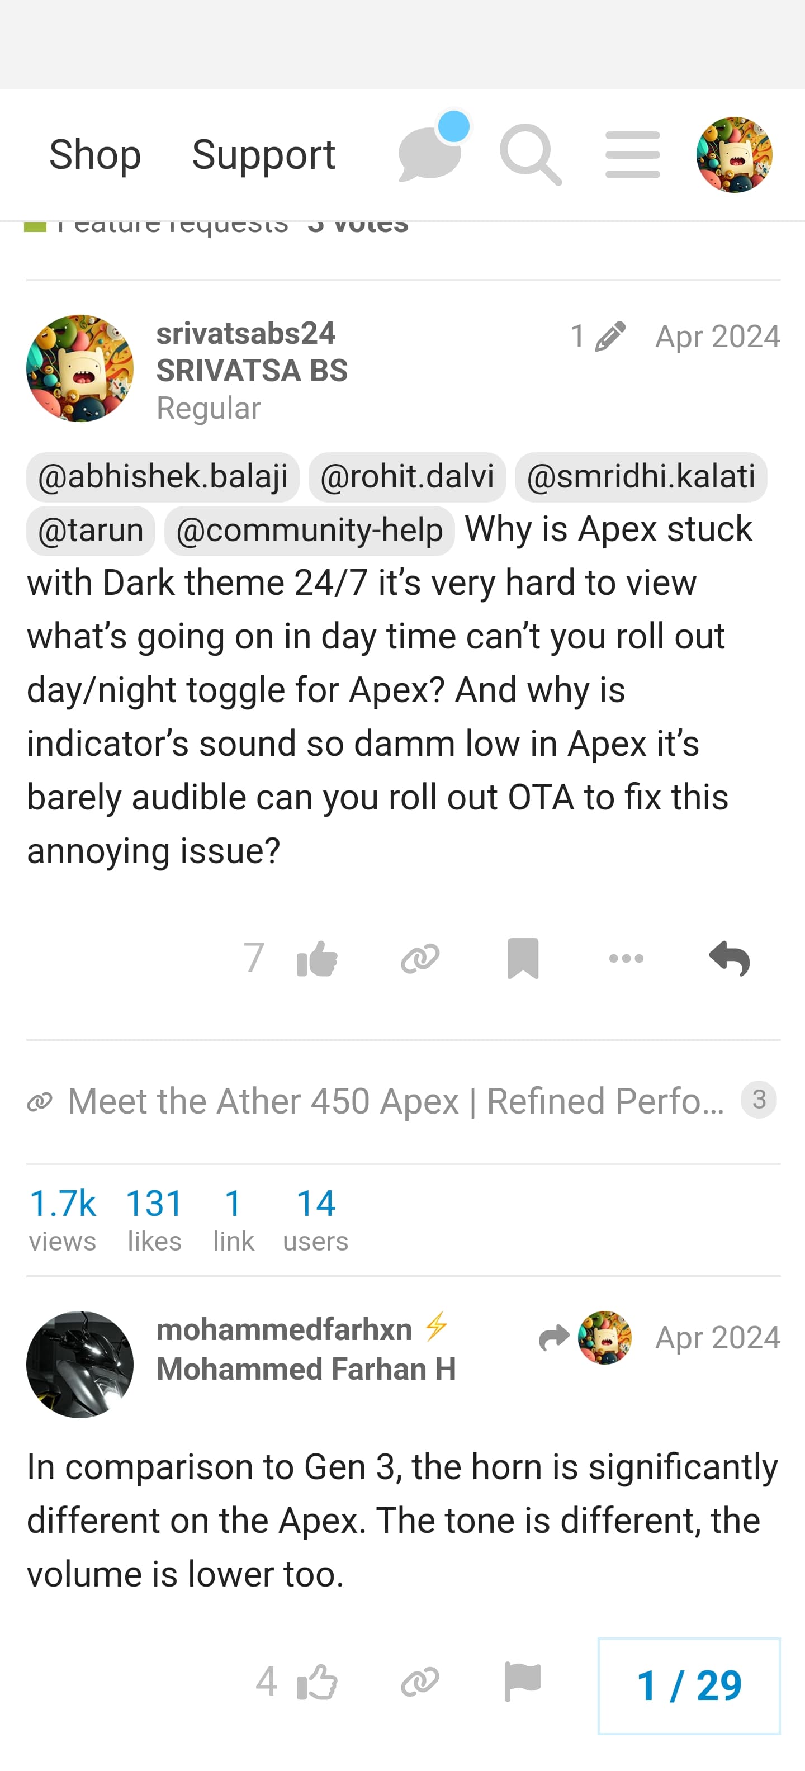Copy share link of Farhan's reply
Viewport: 805px width, 1771px height.
[x=420, y=1682]
